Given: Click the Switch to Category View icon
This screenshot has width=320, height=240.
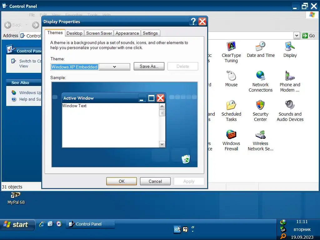Looking at the screenshot, I should pyautogui.click(x=13, y=61).
